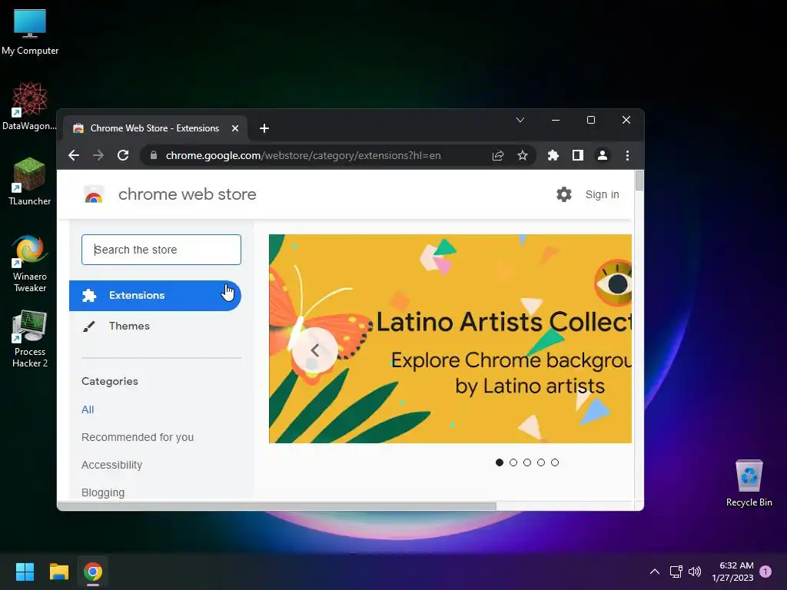The image size is (787, 590).
Task: Open the Chrome profile avatar button
Action: coord(603,155)
